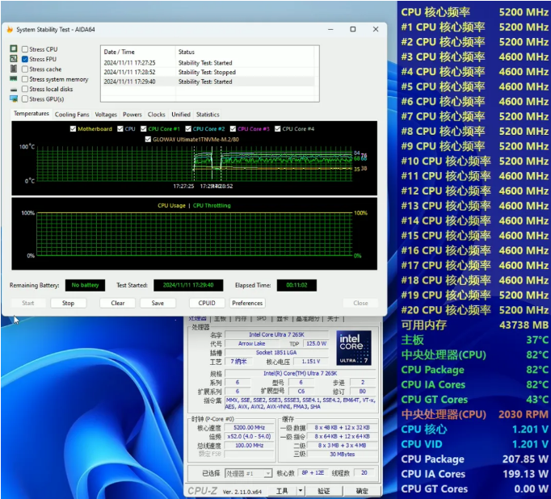551x499 pixels.
Task: Click the memory module icon beside Stress system memory
Action: (14, 79)
